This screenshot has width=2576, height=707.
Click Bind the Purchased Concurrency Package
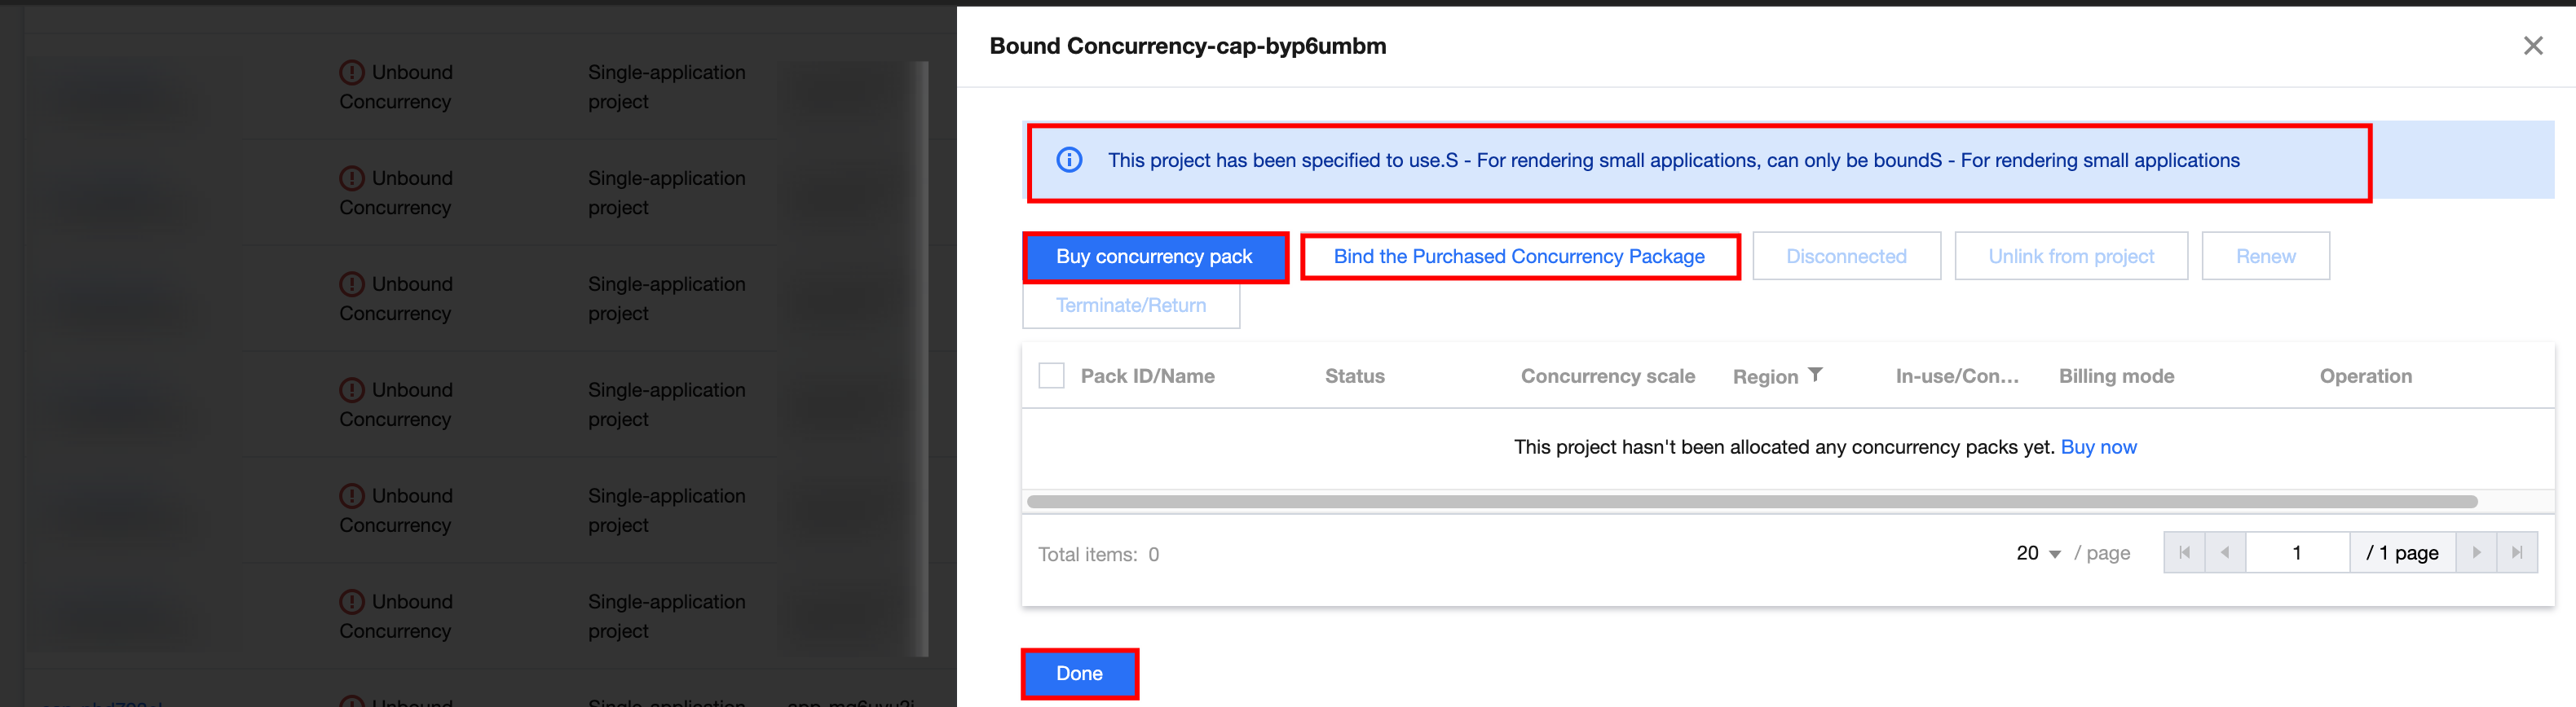[1518, 257]
